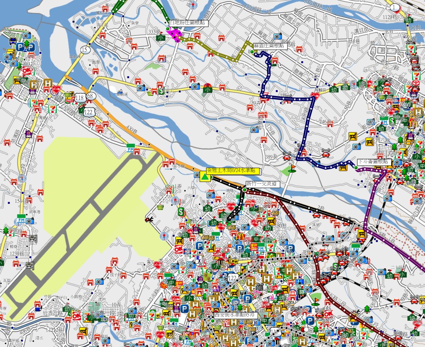Click the magenta track near 白地粉庄圖根點
Viewport: 425px width, 347px height.
[176, 34]
